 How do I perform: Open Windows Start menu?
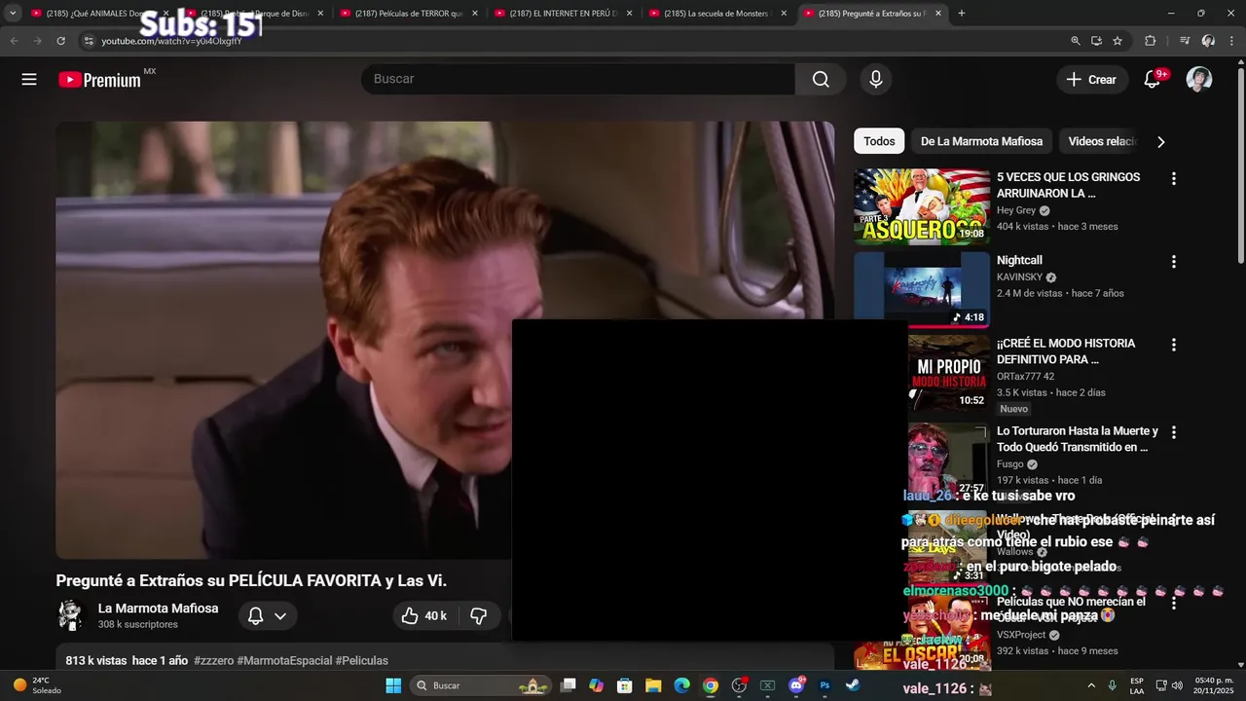[x=393, y=685]
